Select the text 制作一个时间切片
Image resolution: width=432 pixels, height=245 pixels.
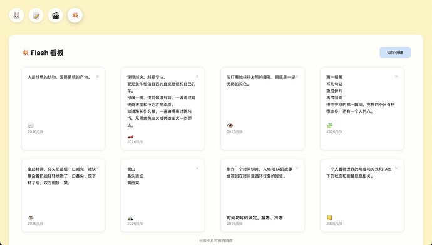(244, 169)
